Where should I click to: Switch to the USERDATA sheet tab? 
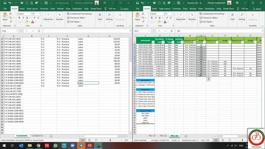(x=37, y=136)
